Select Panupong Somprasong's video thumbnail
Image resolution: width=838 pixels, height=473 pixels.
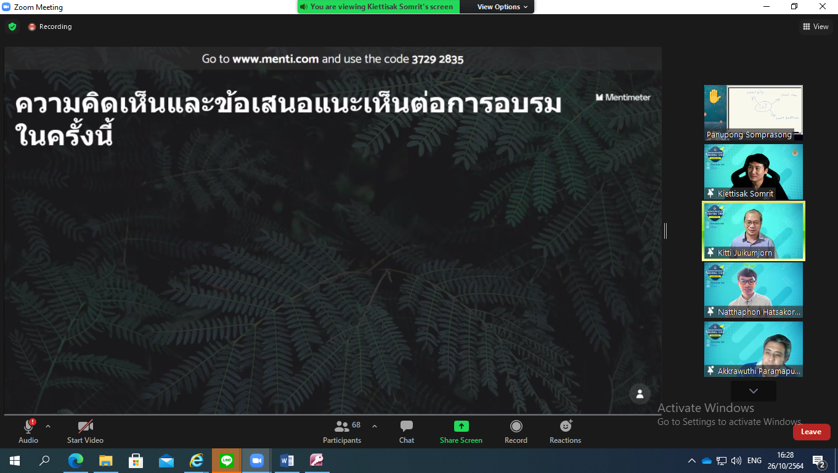point(754,113)
